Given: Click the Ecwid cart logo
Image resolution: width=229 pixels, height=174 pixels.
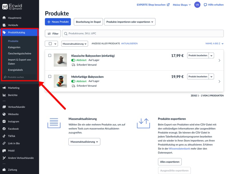Looking at the screenshot, I should click(5, 7).
